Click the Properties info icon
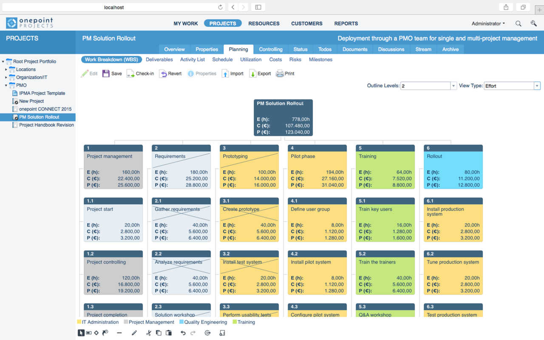Screen dimensions: 544x340 pyautogui.click(x=191, y=73)
